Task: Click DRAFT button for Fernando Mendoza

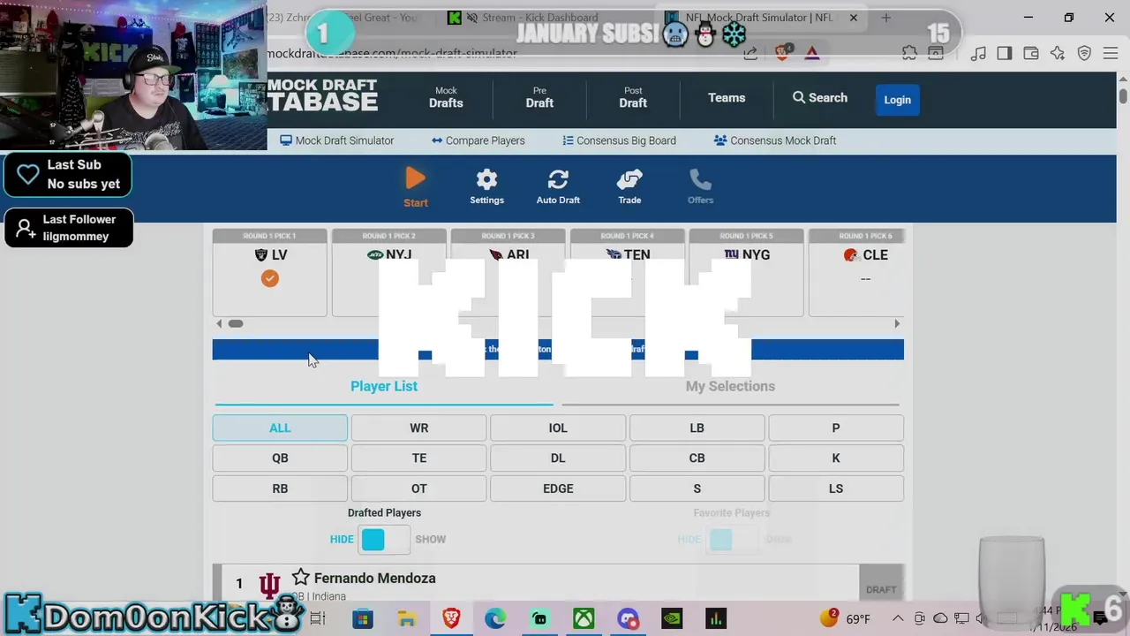Action: pyautogui.click(x=881, y=589)
